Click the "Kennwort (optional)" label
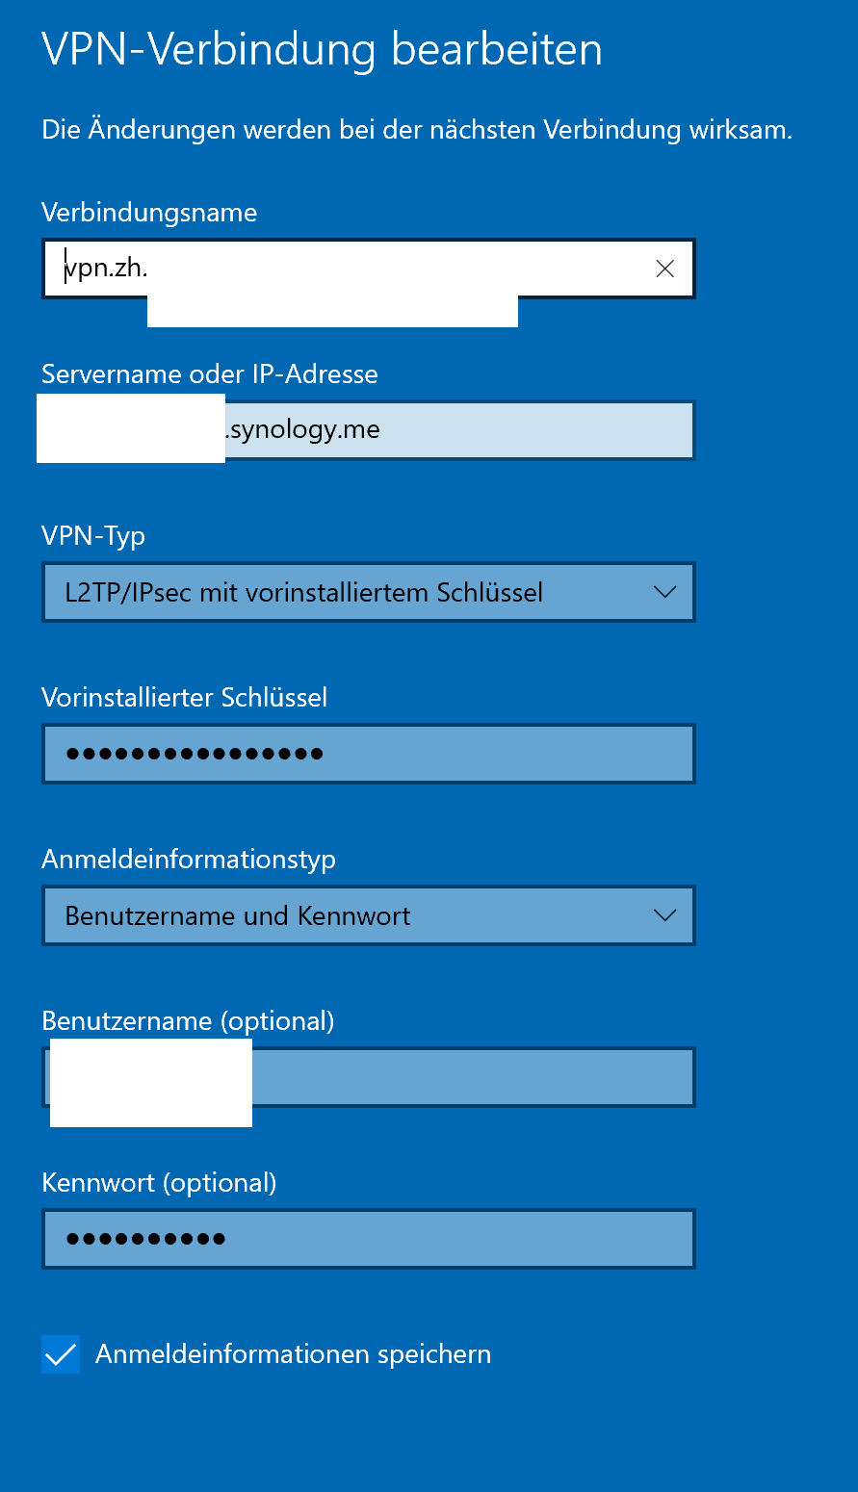 coord(159,1182)
